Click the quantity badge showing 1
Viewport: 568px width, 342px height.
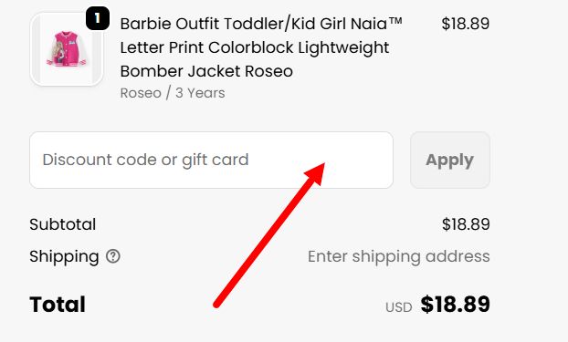tap(98, 18)
